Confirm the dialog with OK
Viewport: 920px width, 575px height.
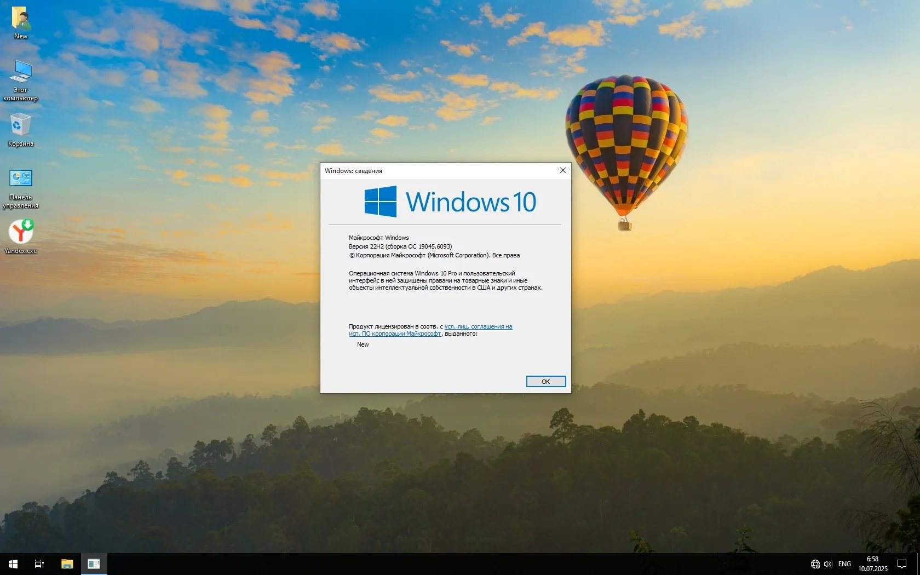545,381
